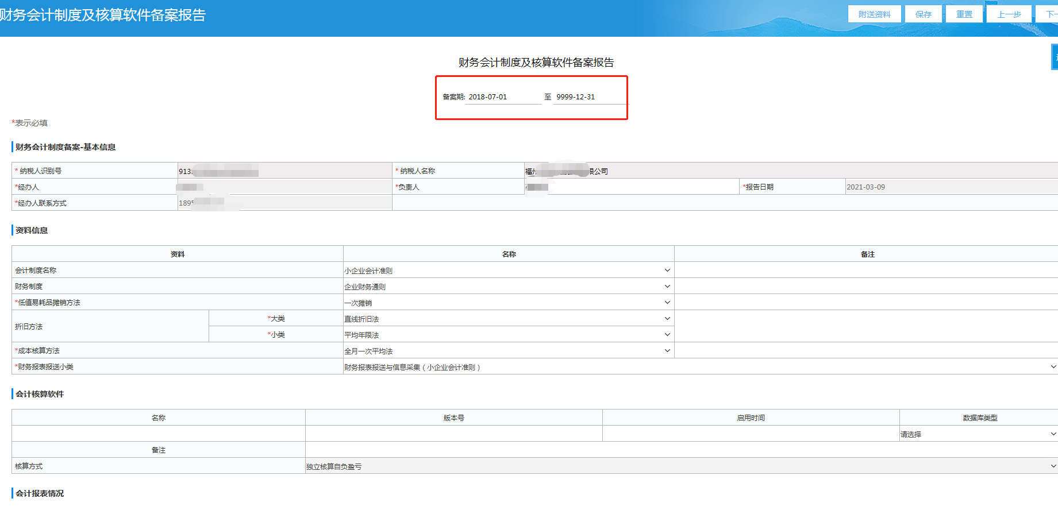Click the 数据库类型 column header
Image resolution: width=1058 pixels, height=506 pixels.
coord(980,418)
